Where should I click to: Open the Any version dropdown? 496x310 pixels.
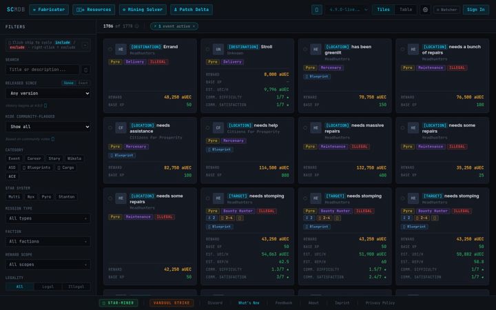pos(48,93)
